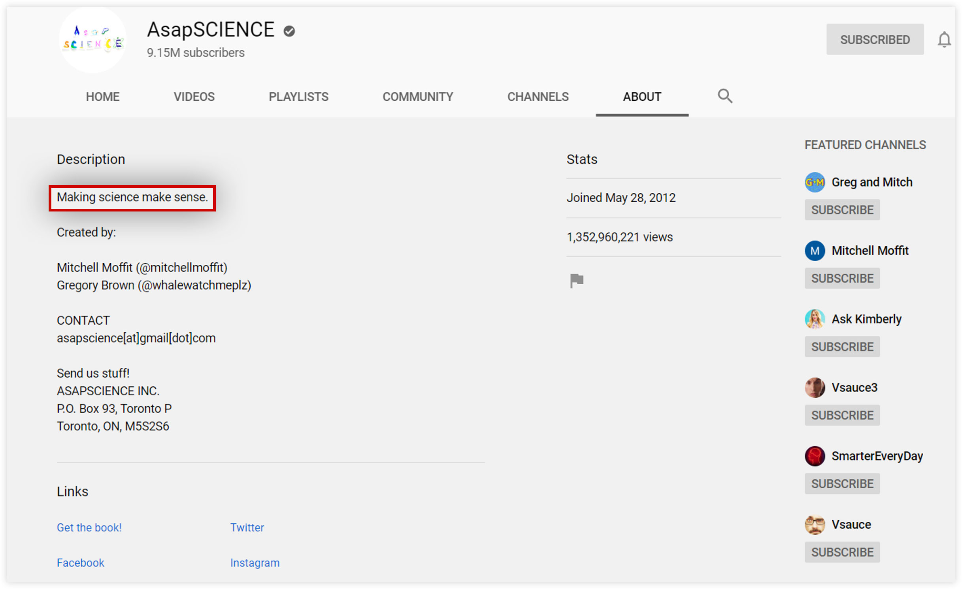Subscribe to Ask Kimberly
Screen dimensions: 962x589
[842, 347]
